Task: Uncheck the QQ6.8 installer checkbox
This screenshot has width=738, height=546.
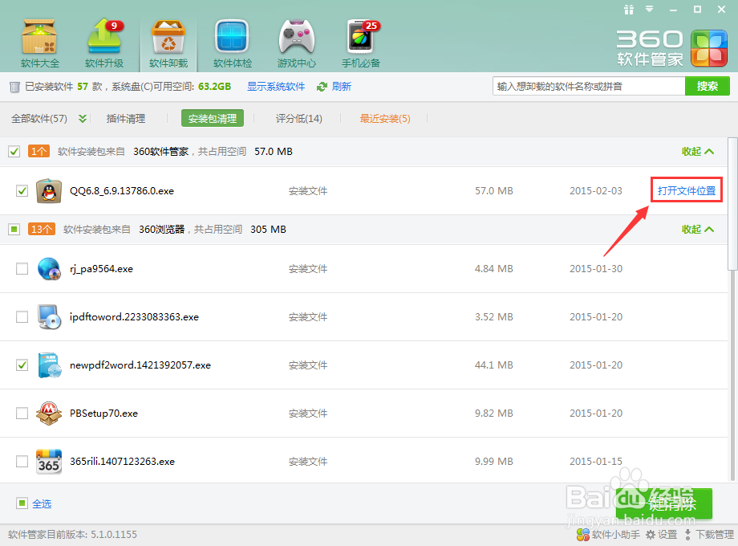Action: point(22,191)
